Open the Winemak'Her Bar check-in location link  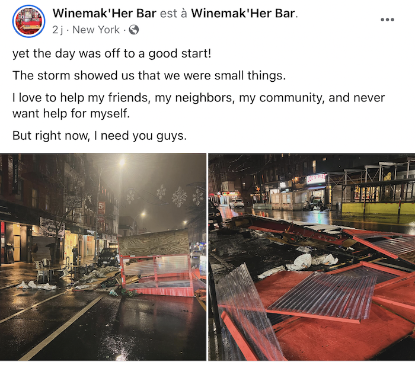click(243, 13)
